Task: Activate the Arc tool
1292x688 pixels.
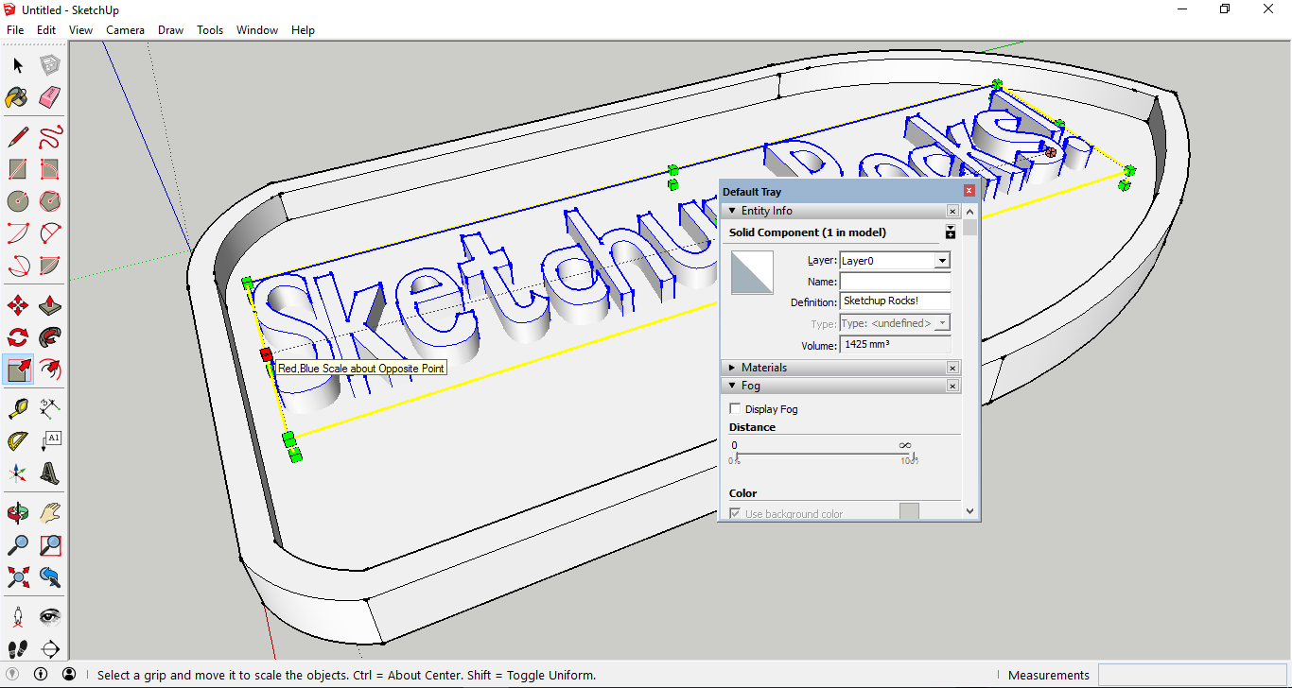Action: (x=18, y=233)
